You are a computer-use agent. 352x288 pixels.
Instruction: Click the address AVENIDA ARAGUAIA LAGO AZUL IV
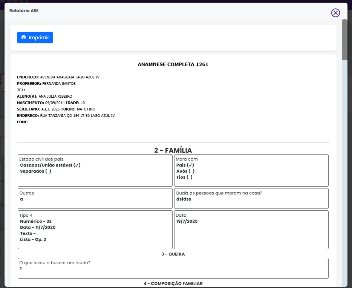(x=70, y=77)
